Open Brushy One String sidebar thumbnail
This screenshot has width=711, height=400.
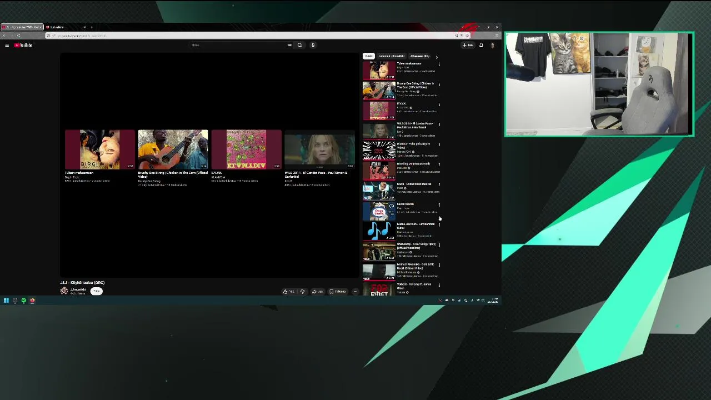coord(379,91)
